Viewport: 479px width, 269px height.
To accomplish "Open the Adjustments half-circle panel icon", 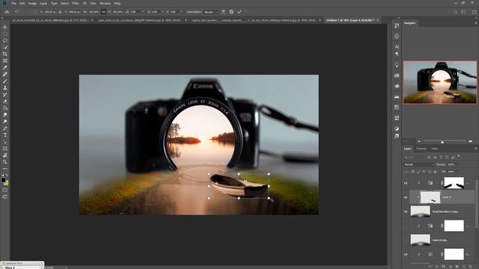I will click(397, 129).
